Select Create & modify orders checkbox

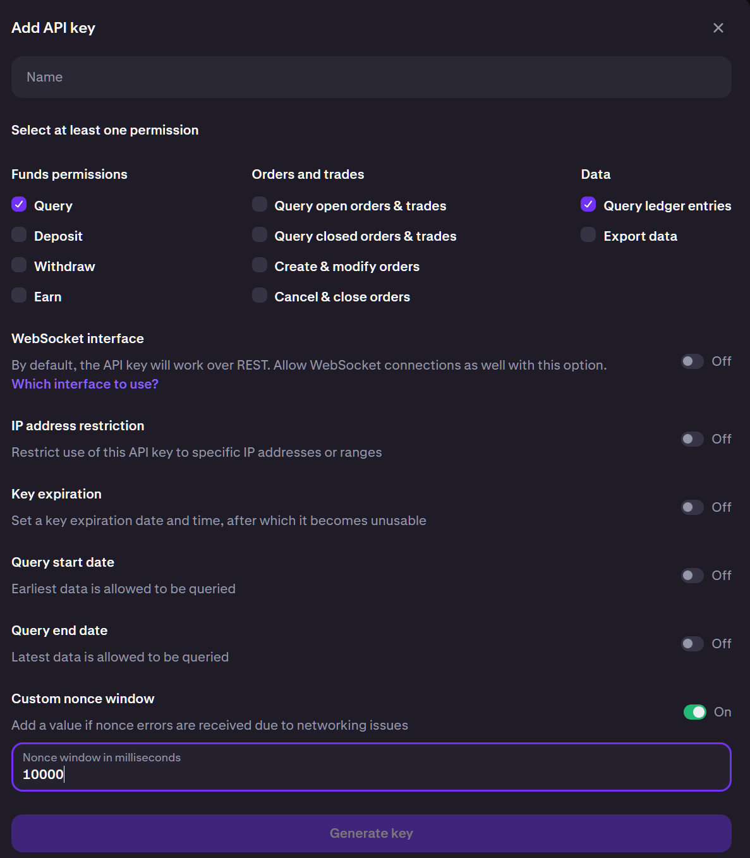(260, 265)
